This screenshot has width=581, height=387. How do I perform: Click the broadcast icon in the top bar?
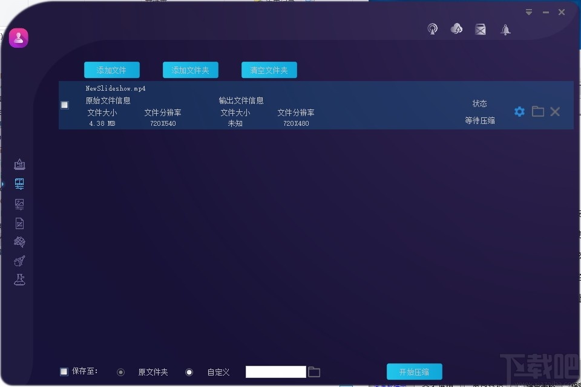(x=432, y=28)
